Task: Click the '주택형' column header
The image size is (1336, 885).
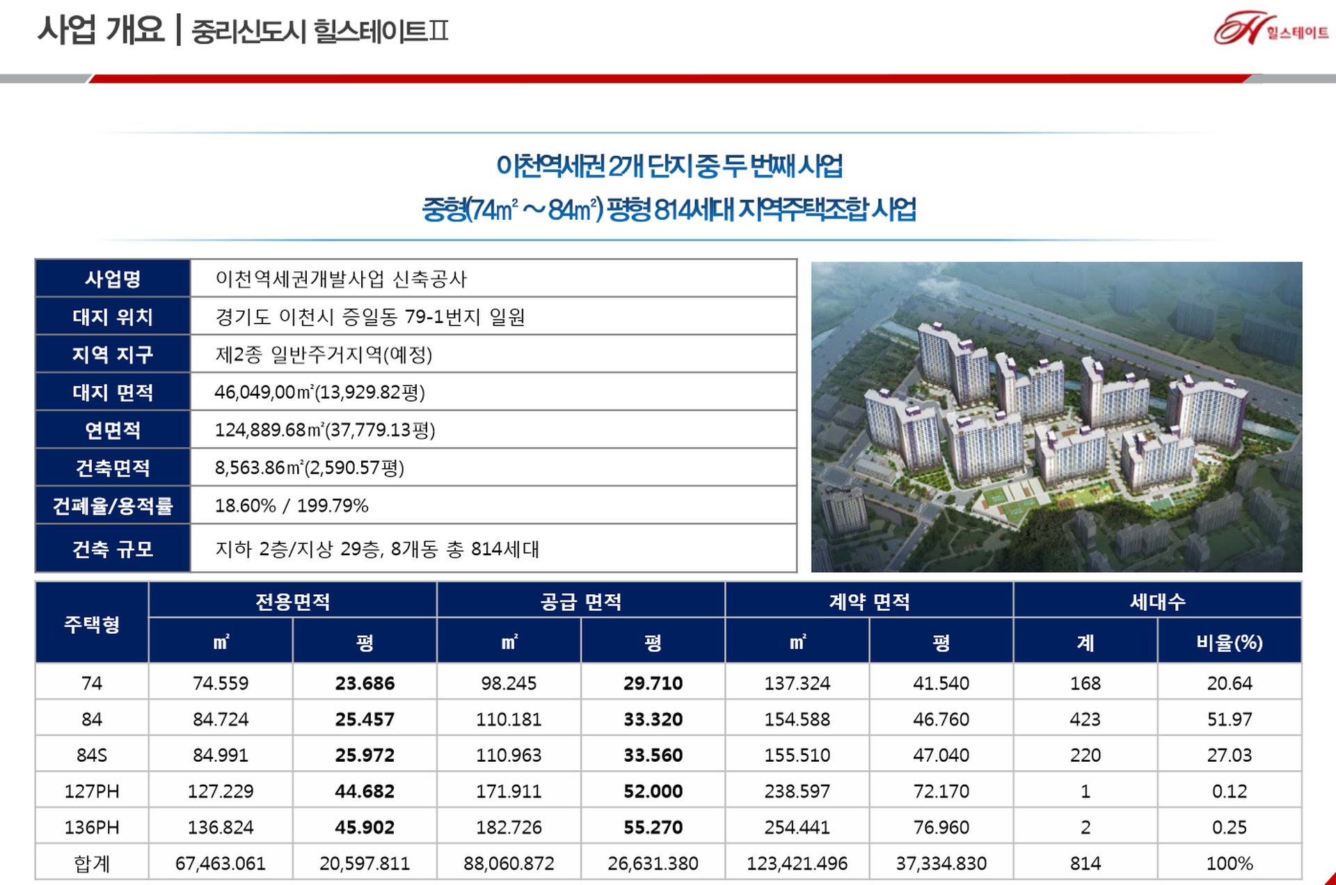Action: click(92, 623)
